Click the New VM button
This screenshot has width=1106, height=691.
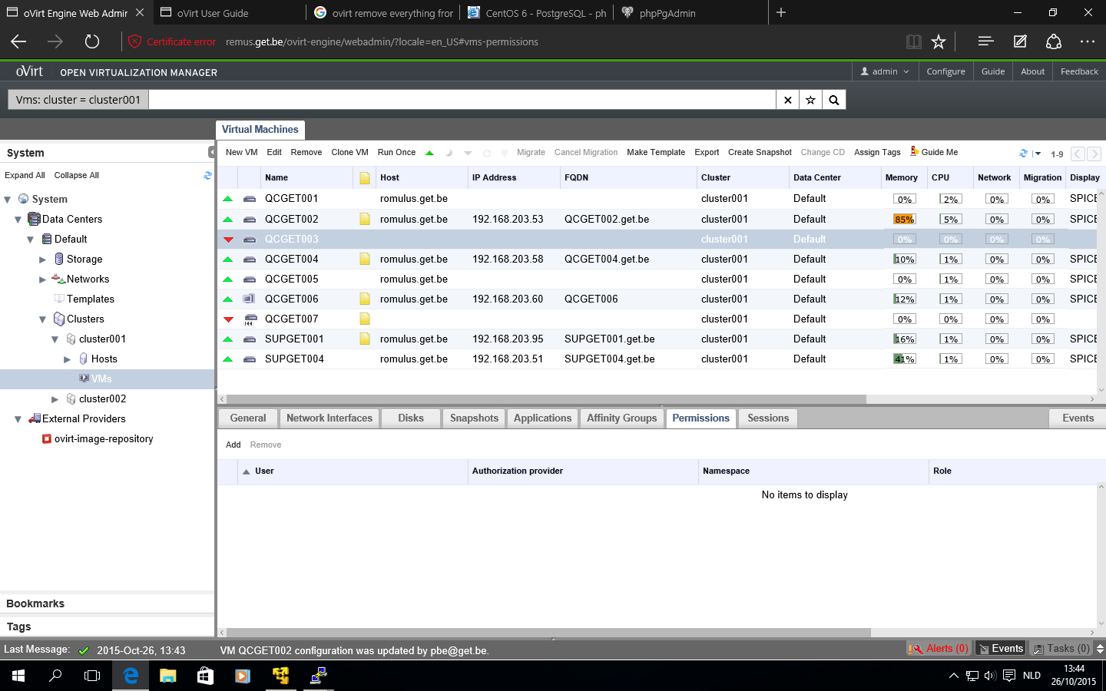point(241,152)
